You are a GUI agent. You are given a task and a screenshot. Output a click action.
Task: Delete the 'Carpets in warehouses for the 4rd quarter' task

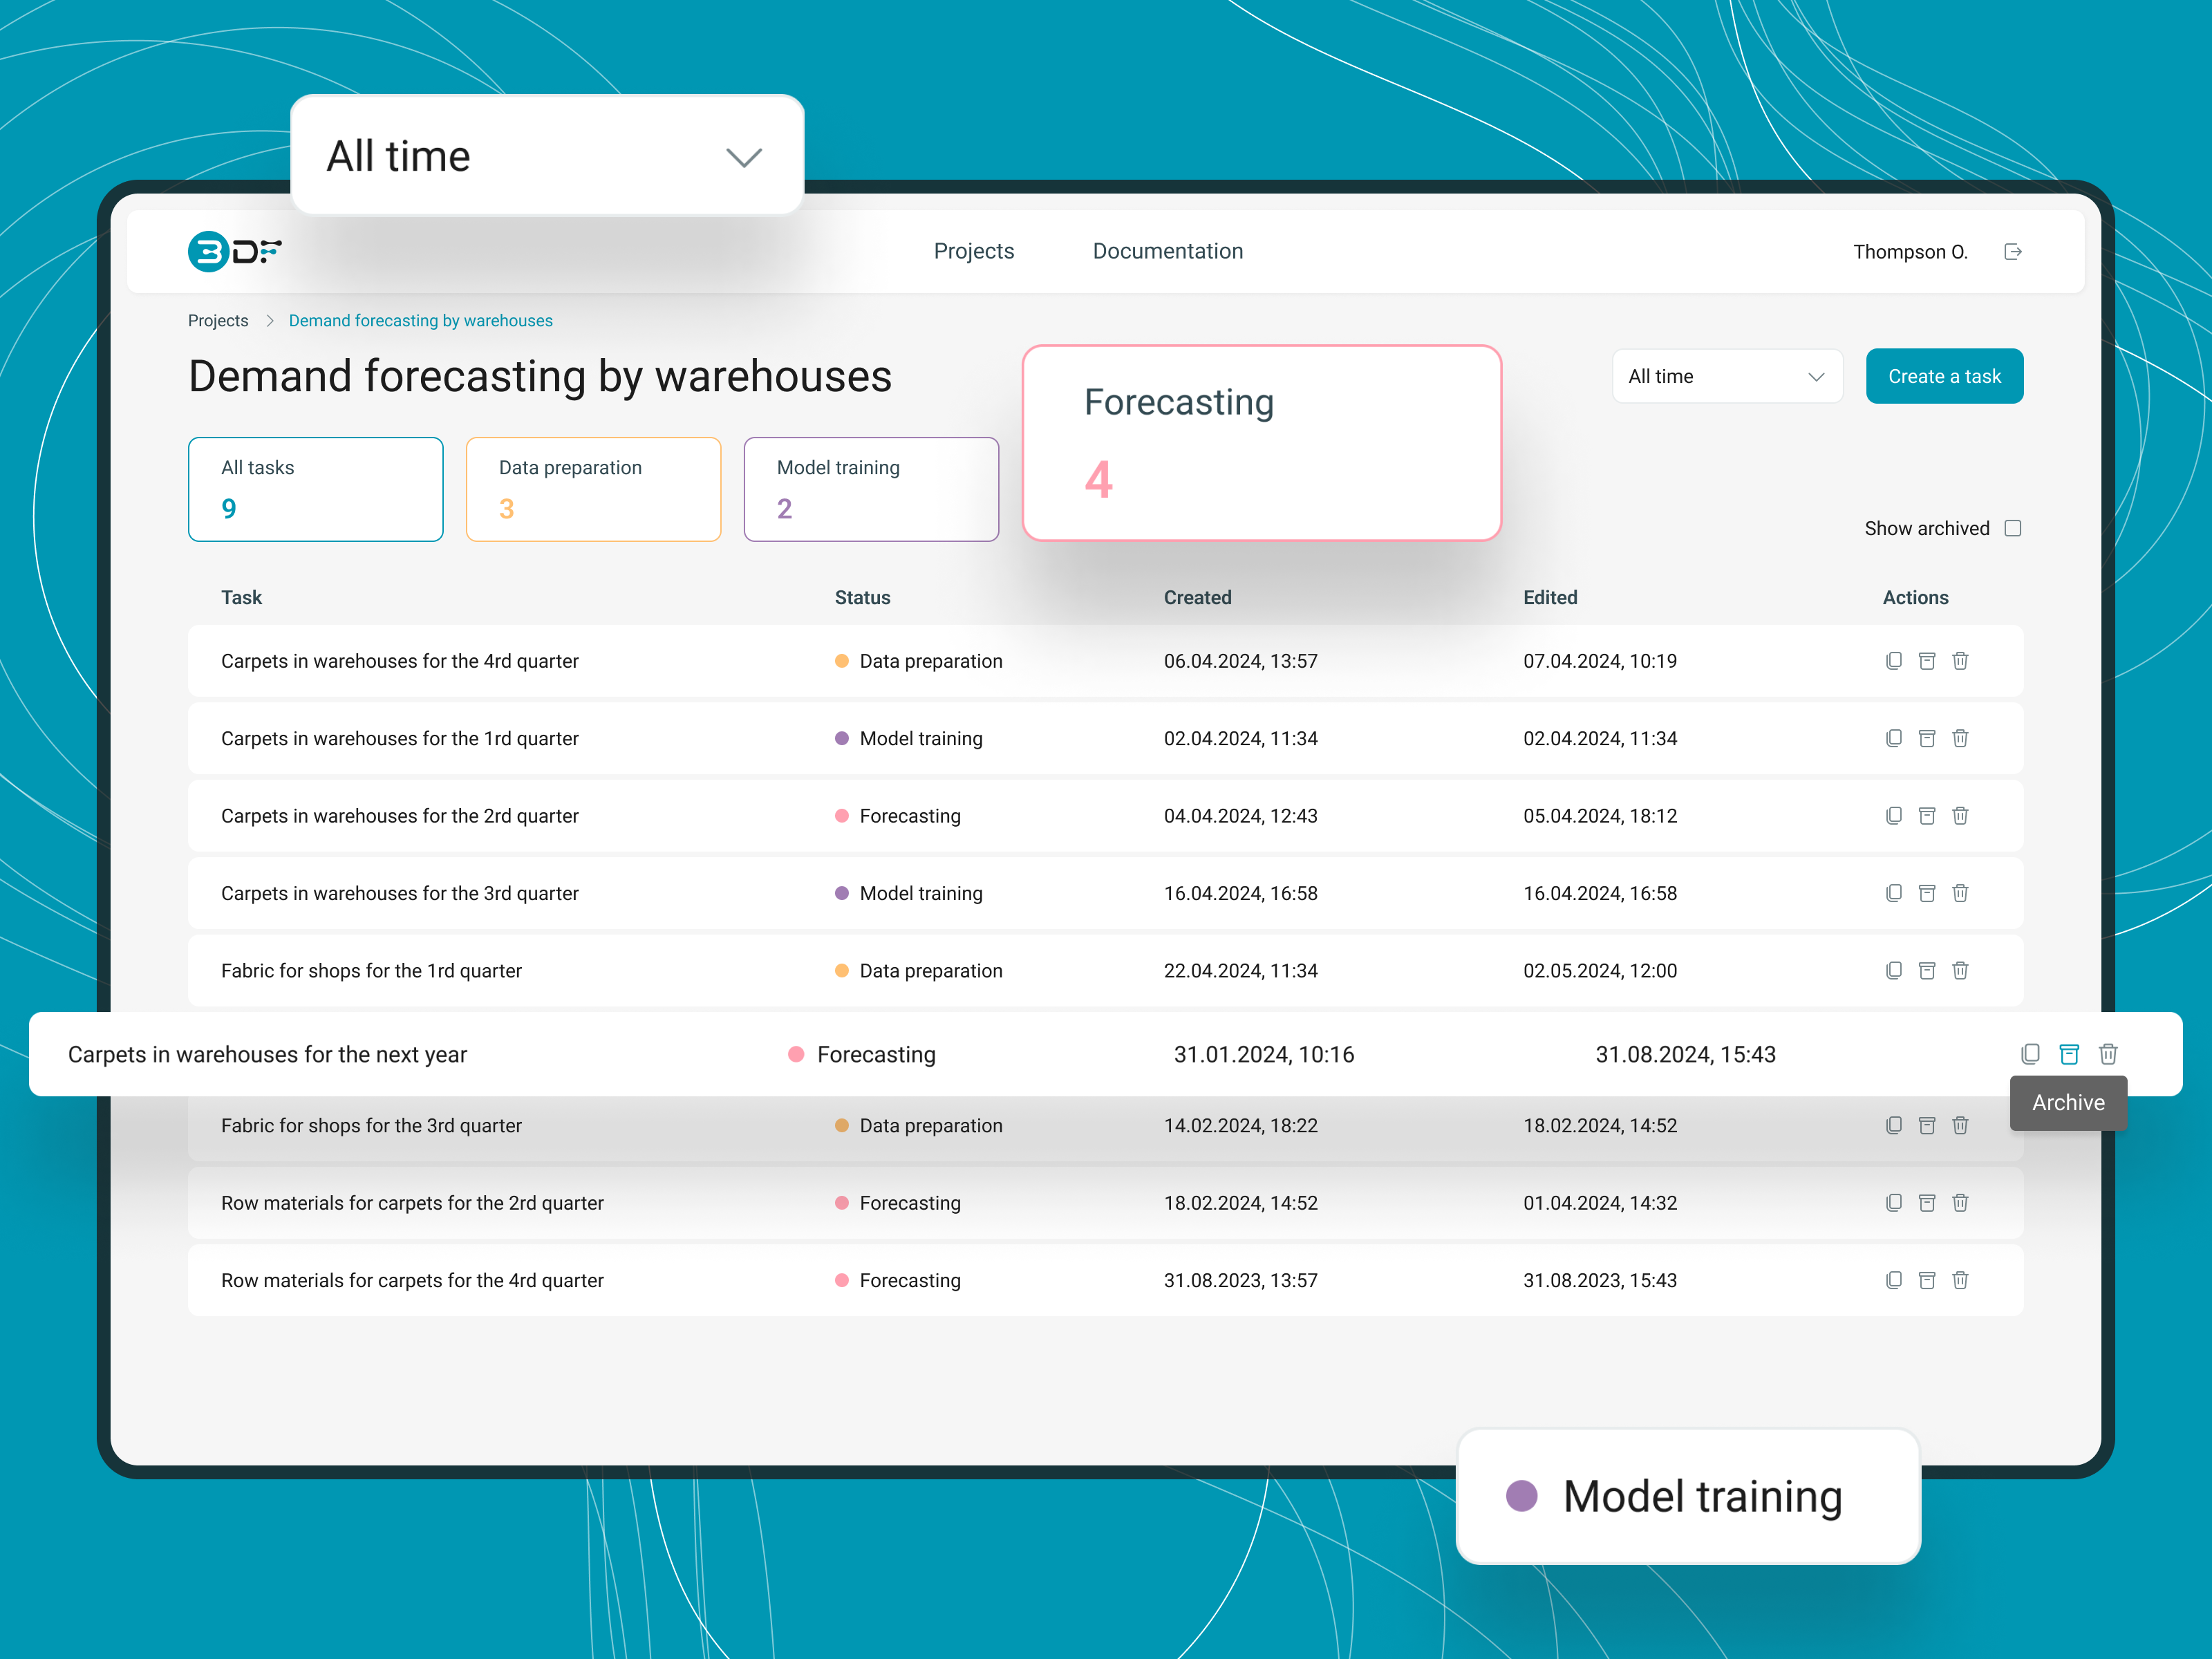[x=1960, y=661]
